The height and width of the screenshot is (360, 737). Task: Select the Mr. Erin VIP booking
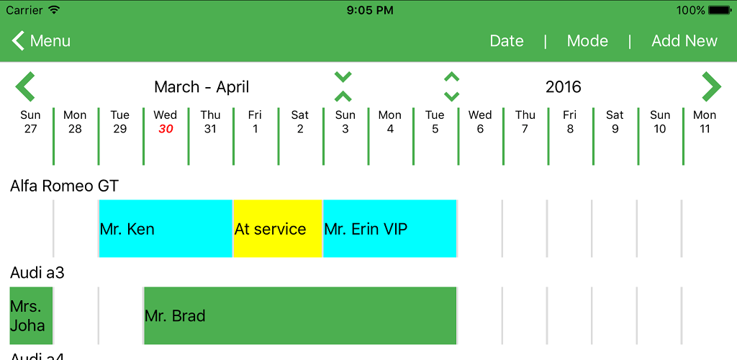click(389, 228)
